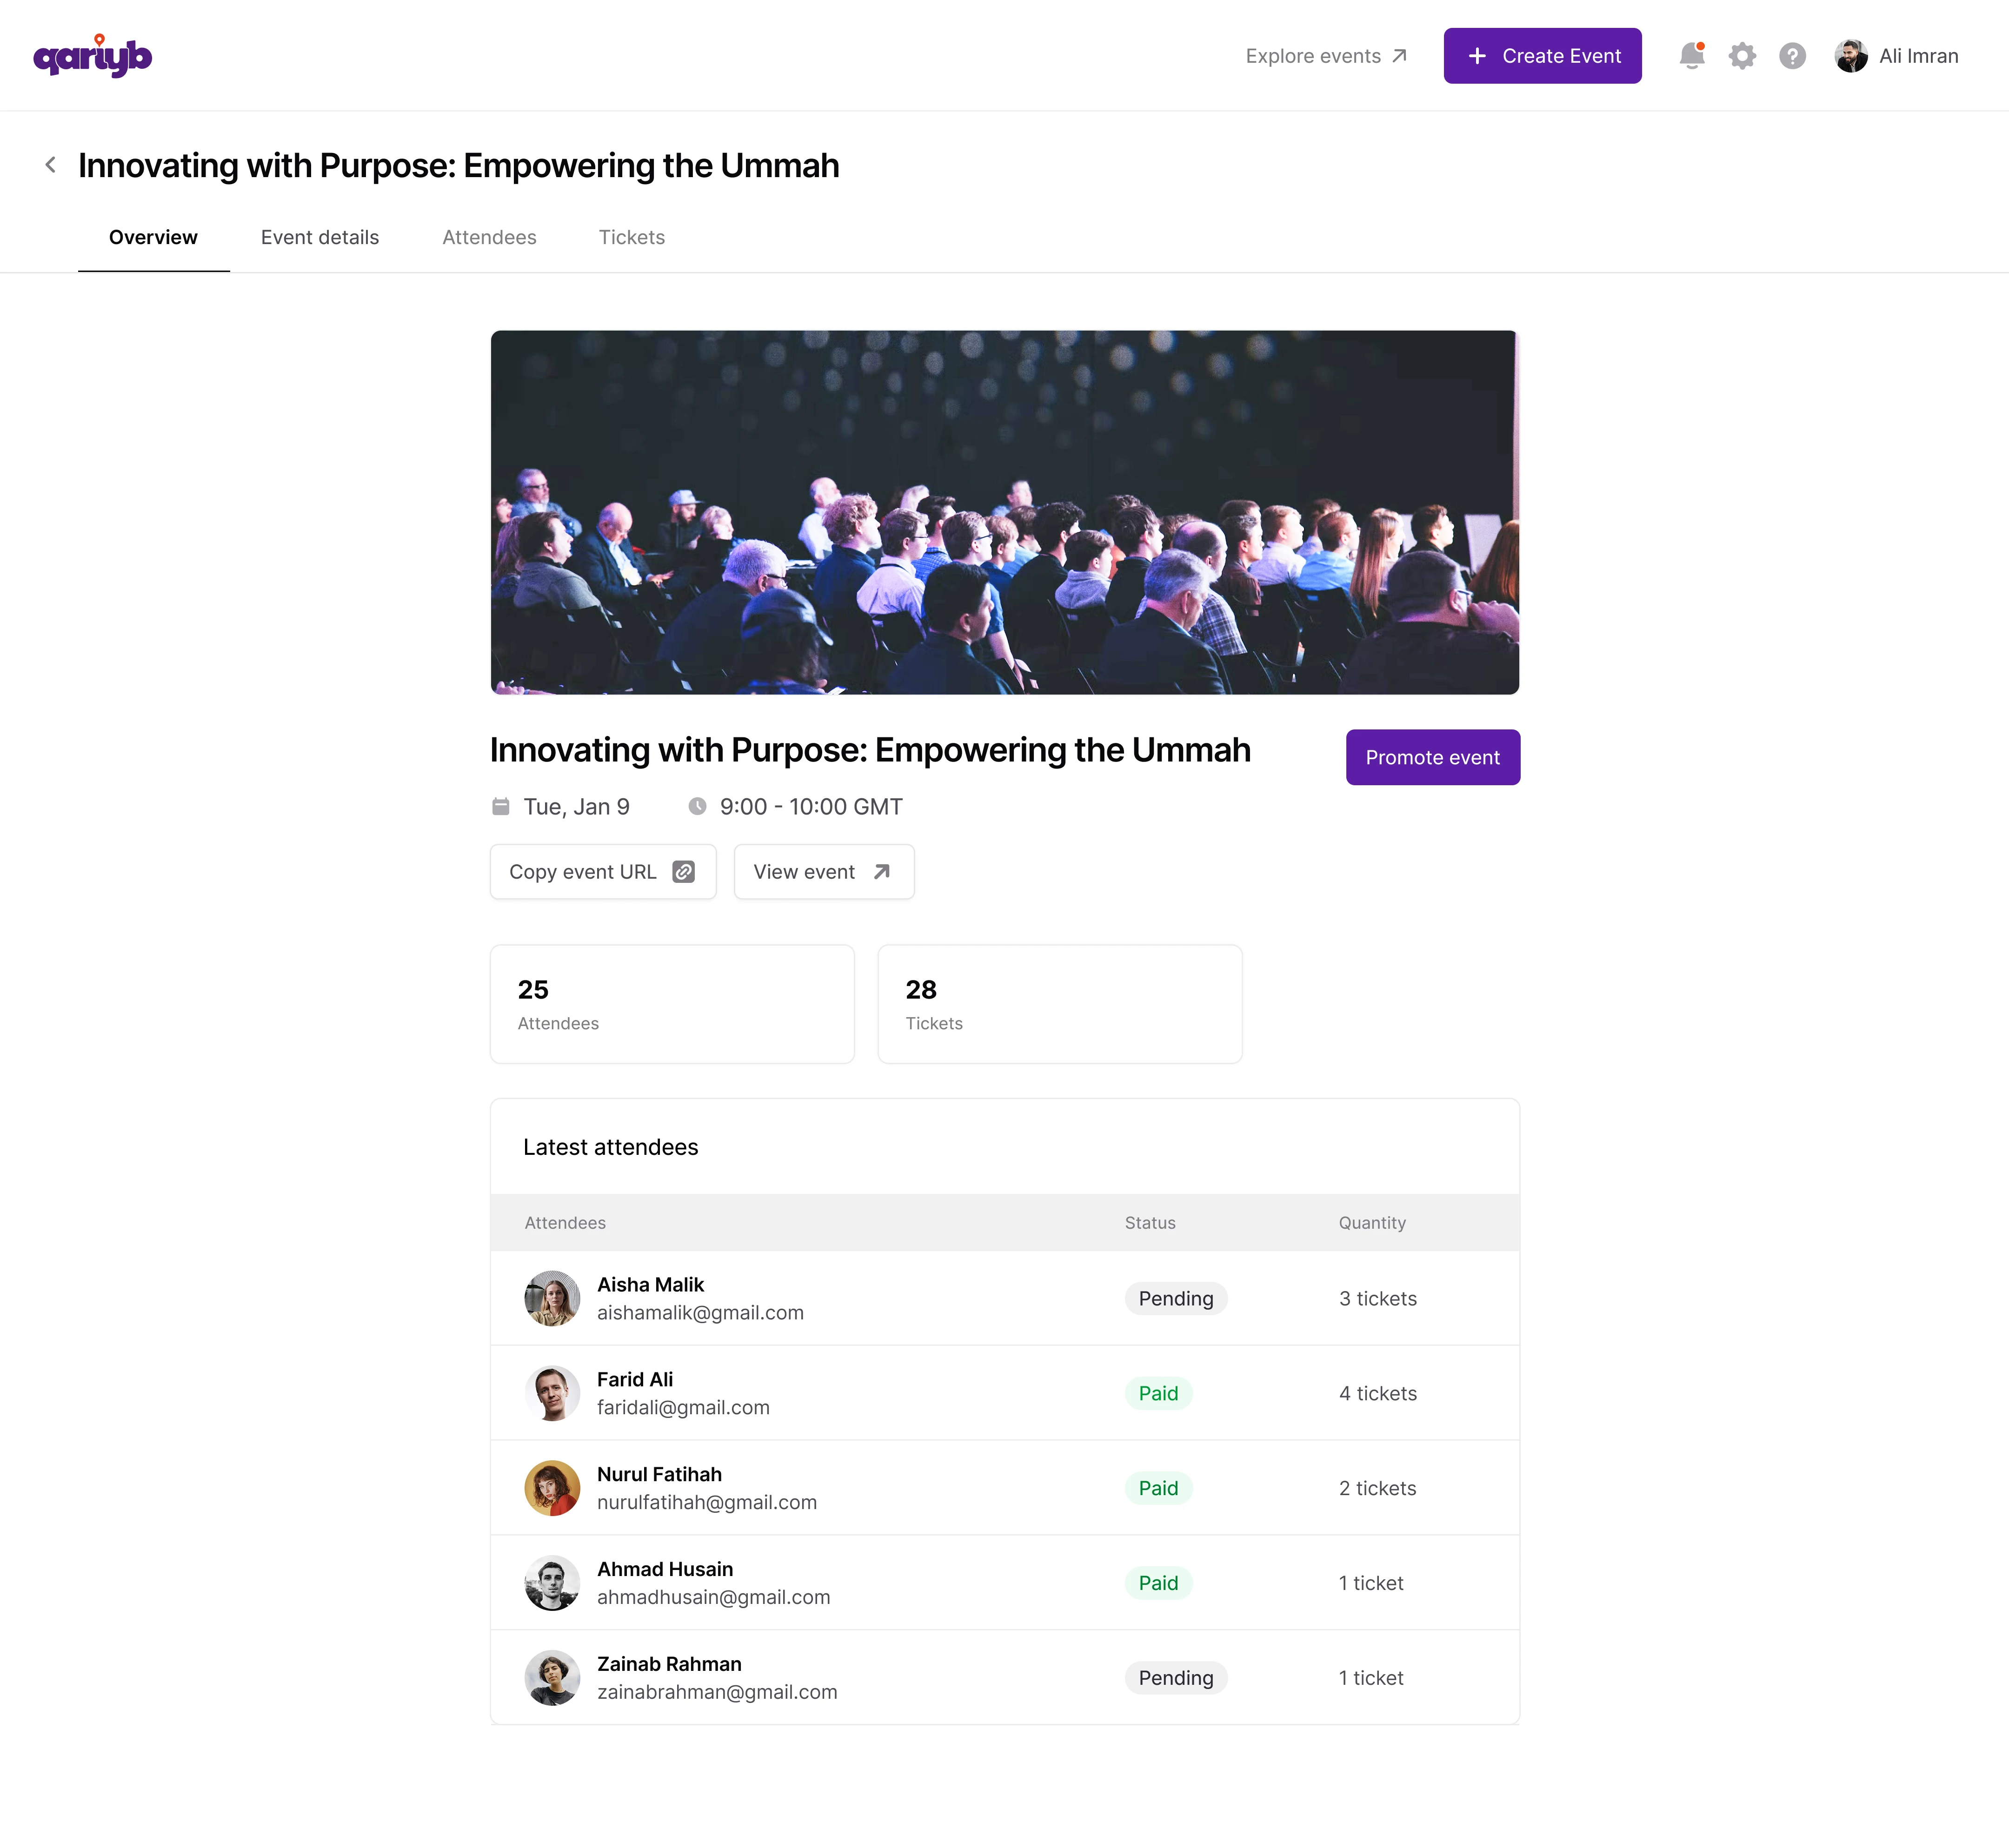Click the event banner image
The width and height of the screenshot is (2009, 1848).
pos(1004,512)
